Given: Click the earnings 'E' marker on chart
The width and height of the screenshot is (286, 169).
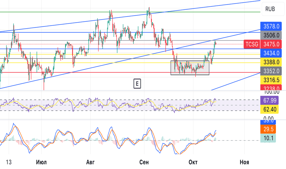Looking at the screenshot, I should 137,84.
